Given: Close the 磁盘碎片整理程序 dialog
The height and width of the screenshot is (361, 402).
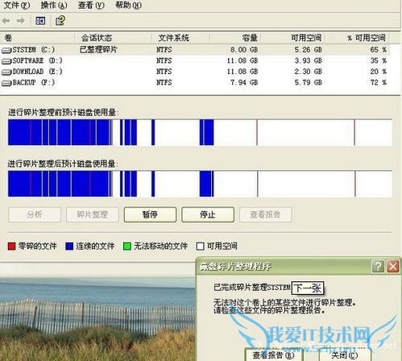Looking at the screenshot, I should pos(393,267).
